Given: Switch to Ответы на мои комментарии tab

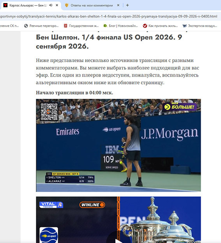Looking at the screenshot, I should pyautogui.click(x=90, y=5).
